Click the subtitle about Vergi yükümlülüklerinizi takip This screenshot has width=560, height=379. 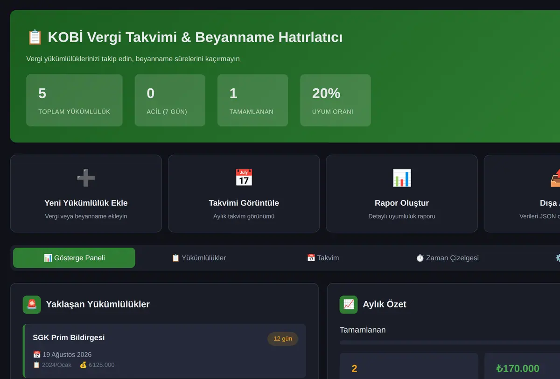[x=133, y=59]
